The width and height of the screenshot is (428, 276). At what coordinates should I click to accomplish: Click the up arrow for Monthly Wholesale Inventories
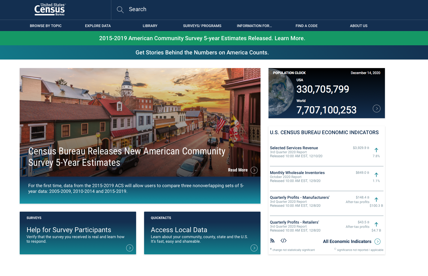point(376,175)
